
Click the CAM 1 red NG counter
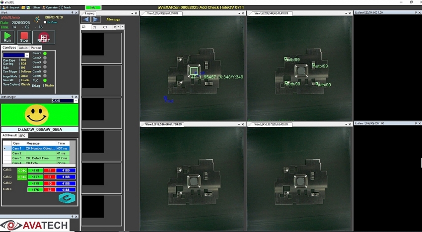pos(50,171)
